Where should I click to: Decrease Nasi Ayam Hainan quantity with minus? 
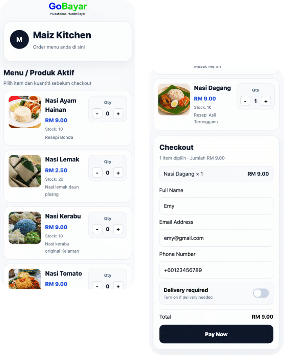pos(97,114)
